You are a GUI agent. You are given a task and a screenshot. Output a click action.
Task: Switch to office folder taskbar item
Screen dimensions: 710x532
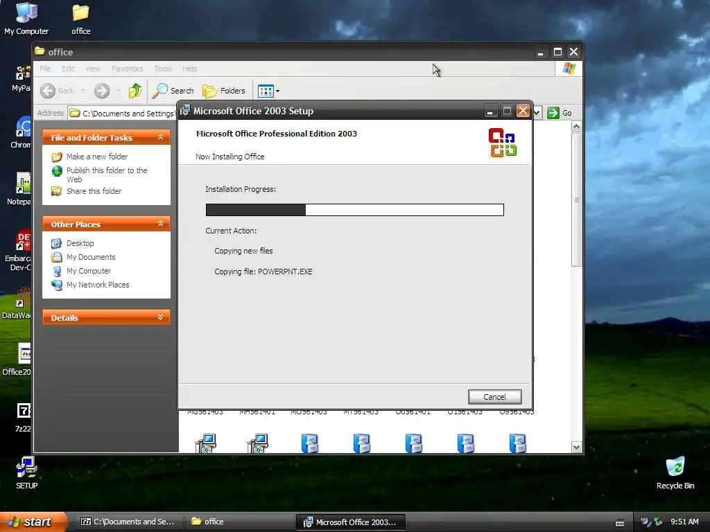tap(239, 522)
